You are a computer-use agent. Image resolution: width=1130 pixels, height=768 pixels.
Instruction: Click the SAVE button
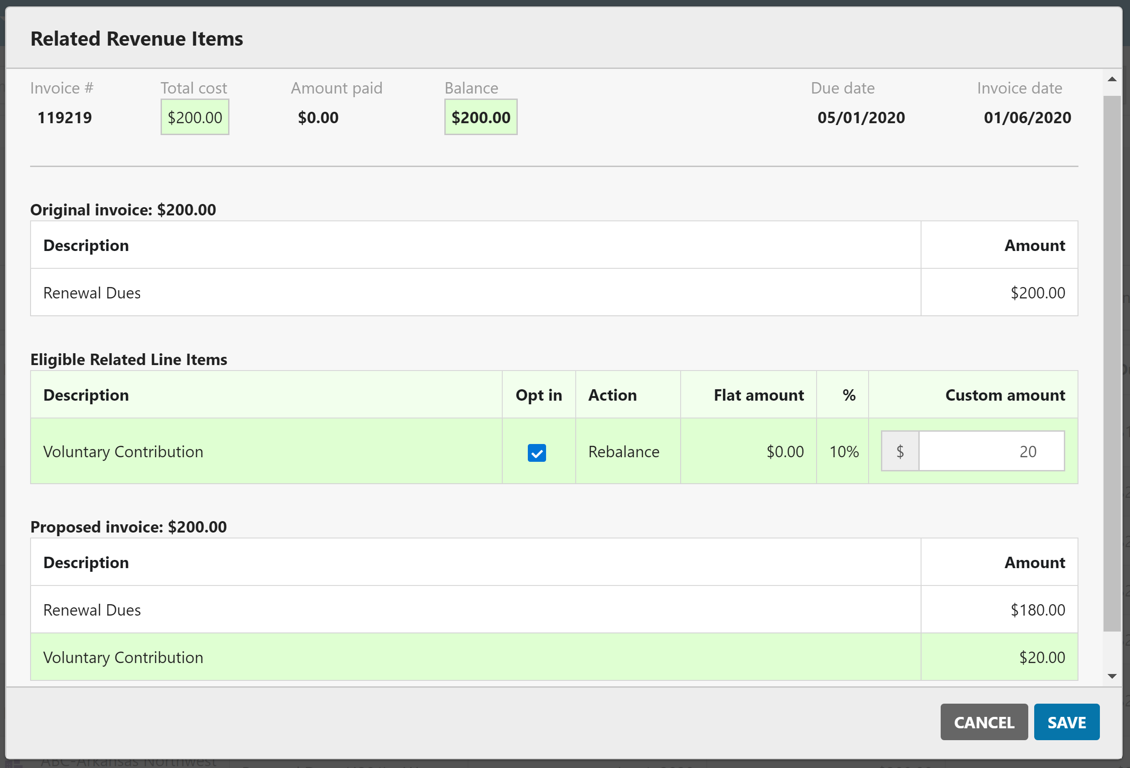tap(1067, 722)
